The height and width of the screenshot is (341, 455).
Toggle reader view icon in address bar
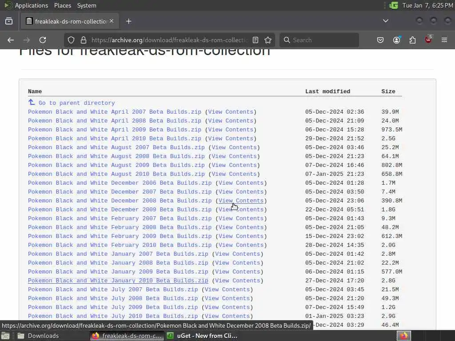click(255, 40)
